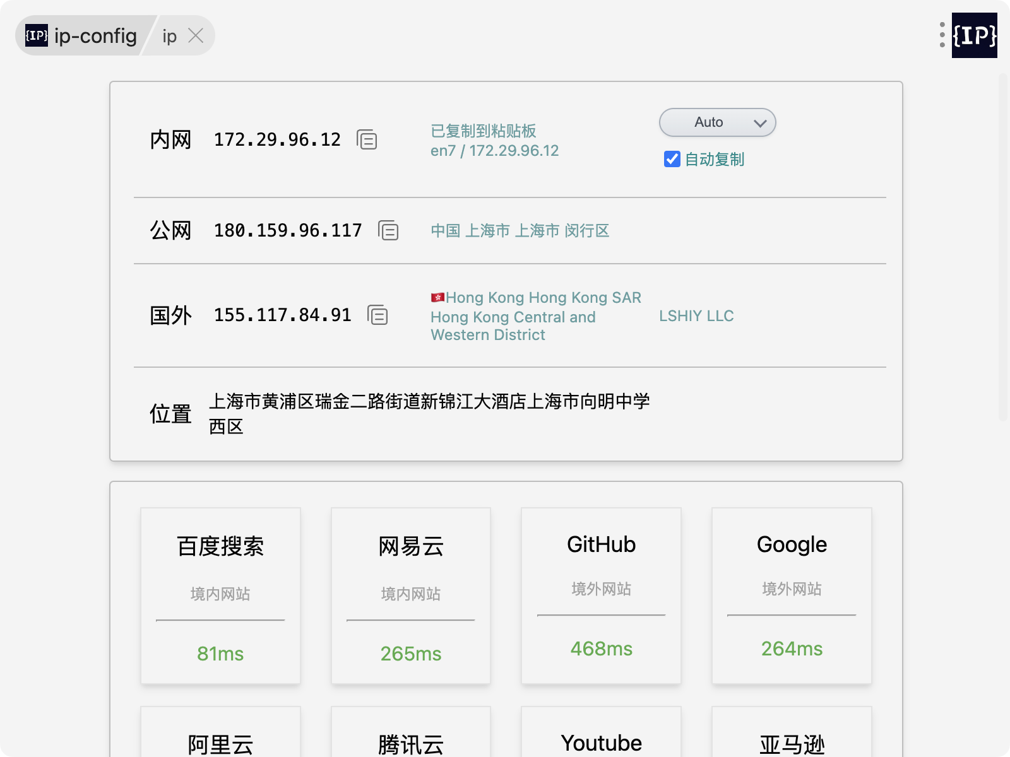1010x757 pixels.
Task: Open the Auto dropdown selector
Action: (x=716, y=122)
